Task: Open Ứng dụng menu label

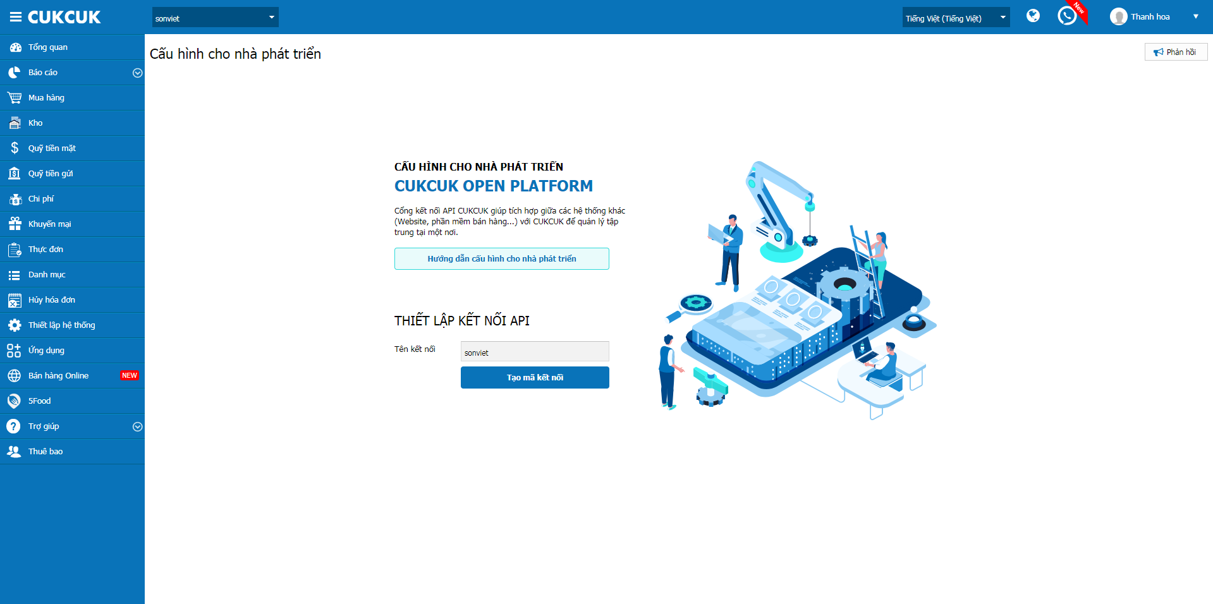Action: pos(46,351)
